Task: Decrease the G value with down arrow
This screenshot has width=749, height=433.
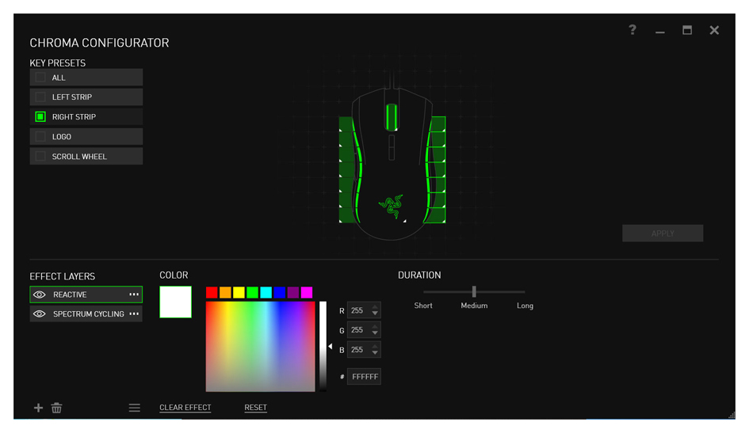Action: [375, 333]
